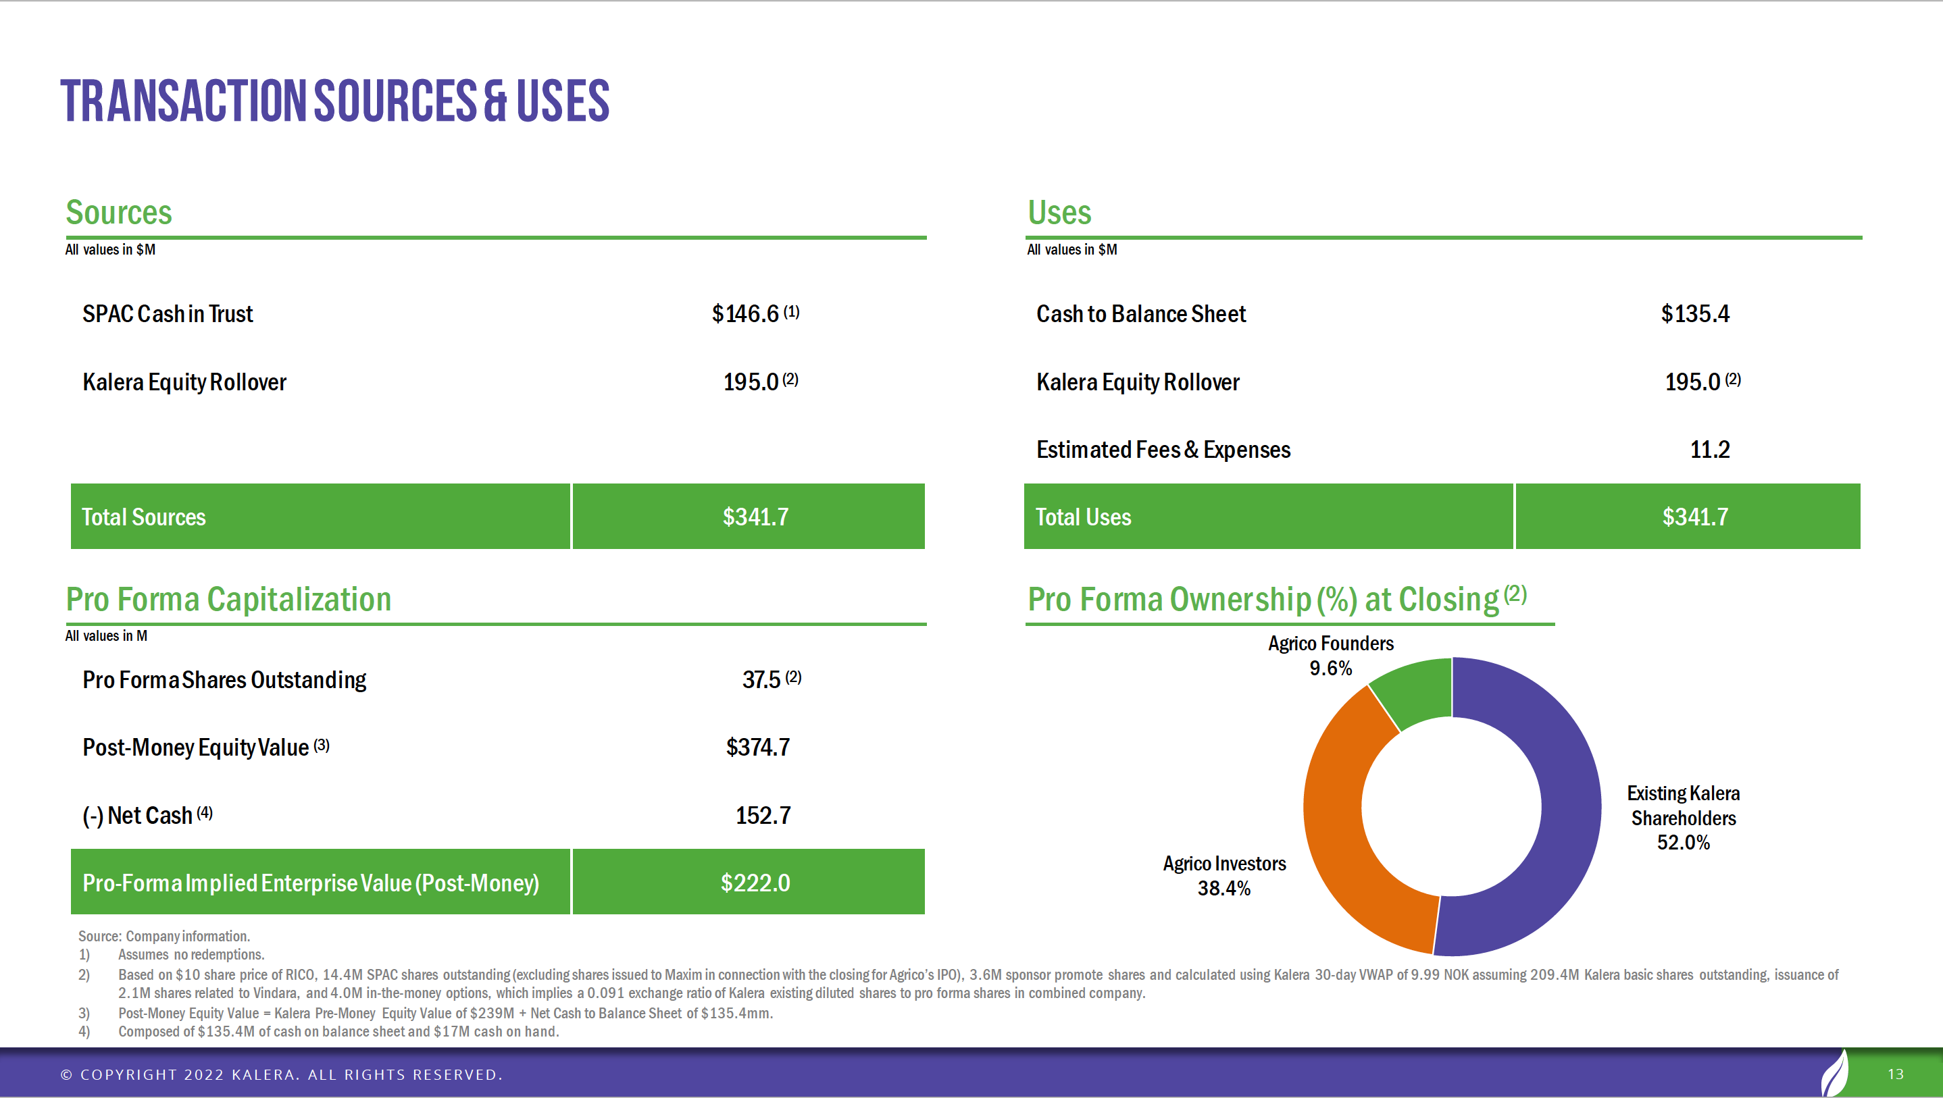Click the copyright 2022 Kalera footer text
The width and height of the screenshot is (1943, 1098).
pos(281,1074)
